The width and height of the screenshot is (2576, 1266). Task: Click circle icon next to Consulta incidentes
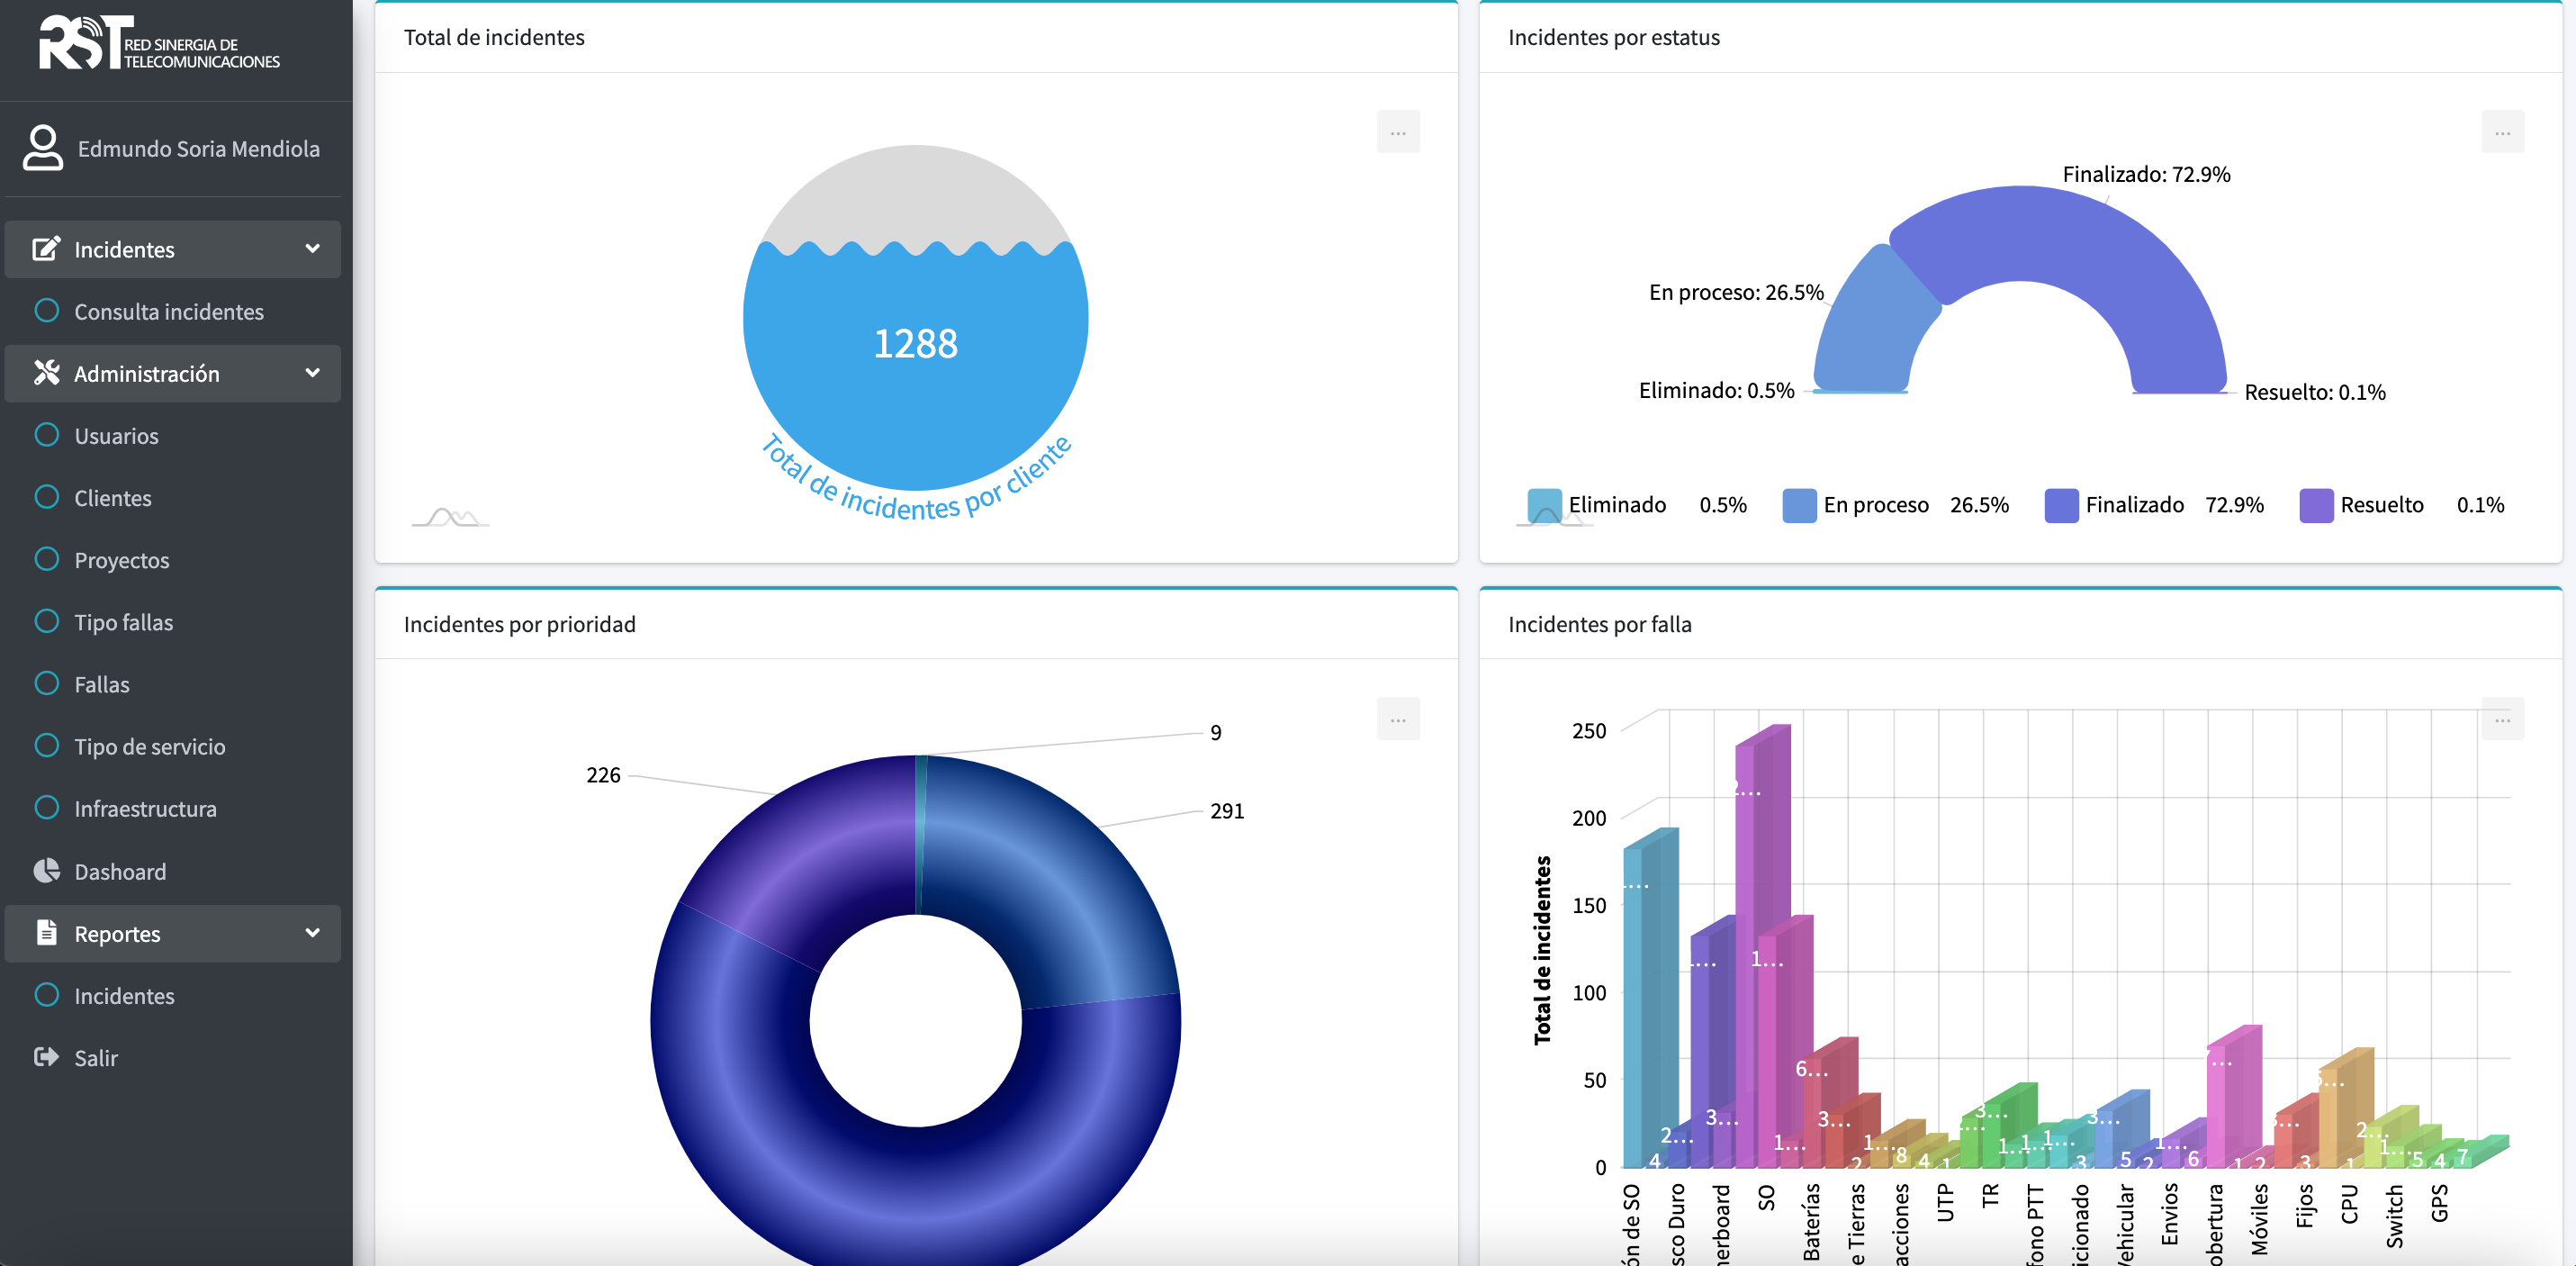point(46,311)
